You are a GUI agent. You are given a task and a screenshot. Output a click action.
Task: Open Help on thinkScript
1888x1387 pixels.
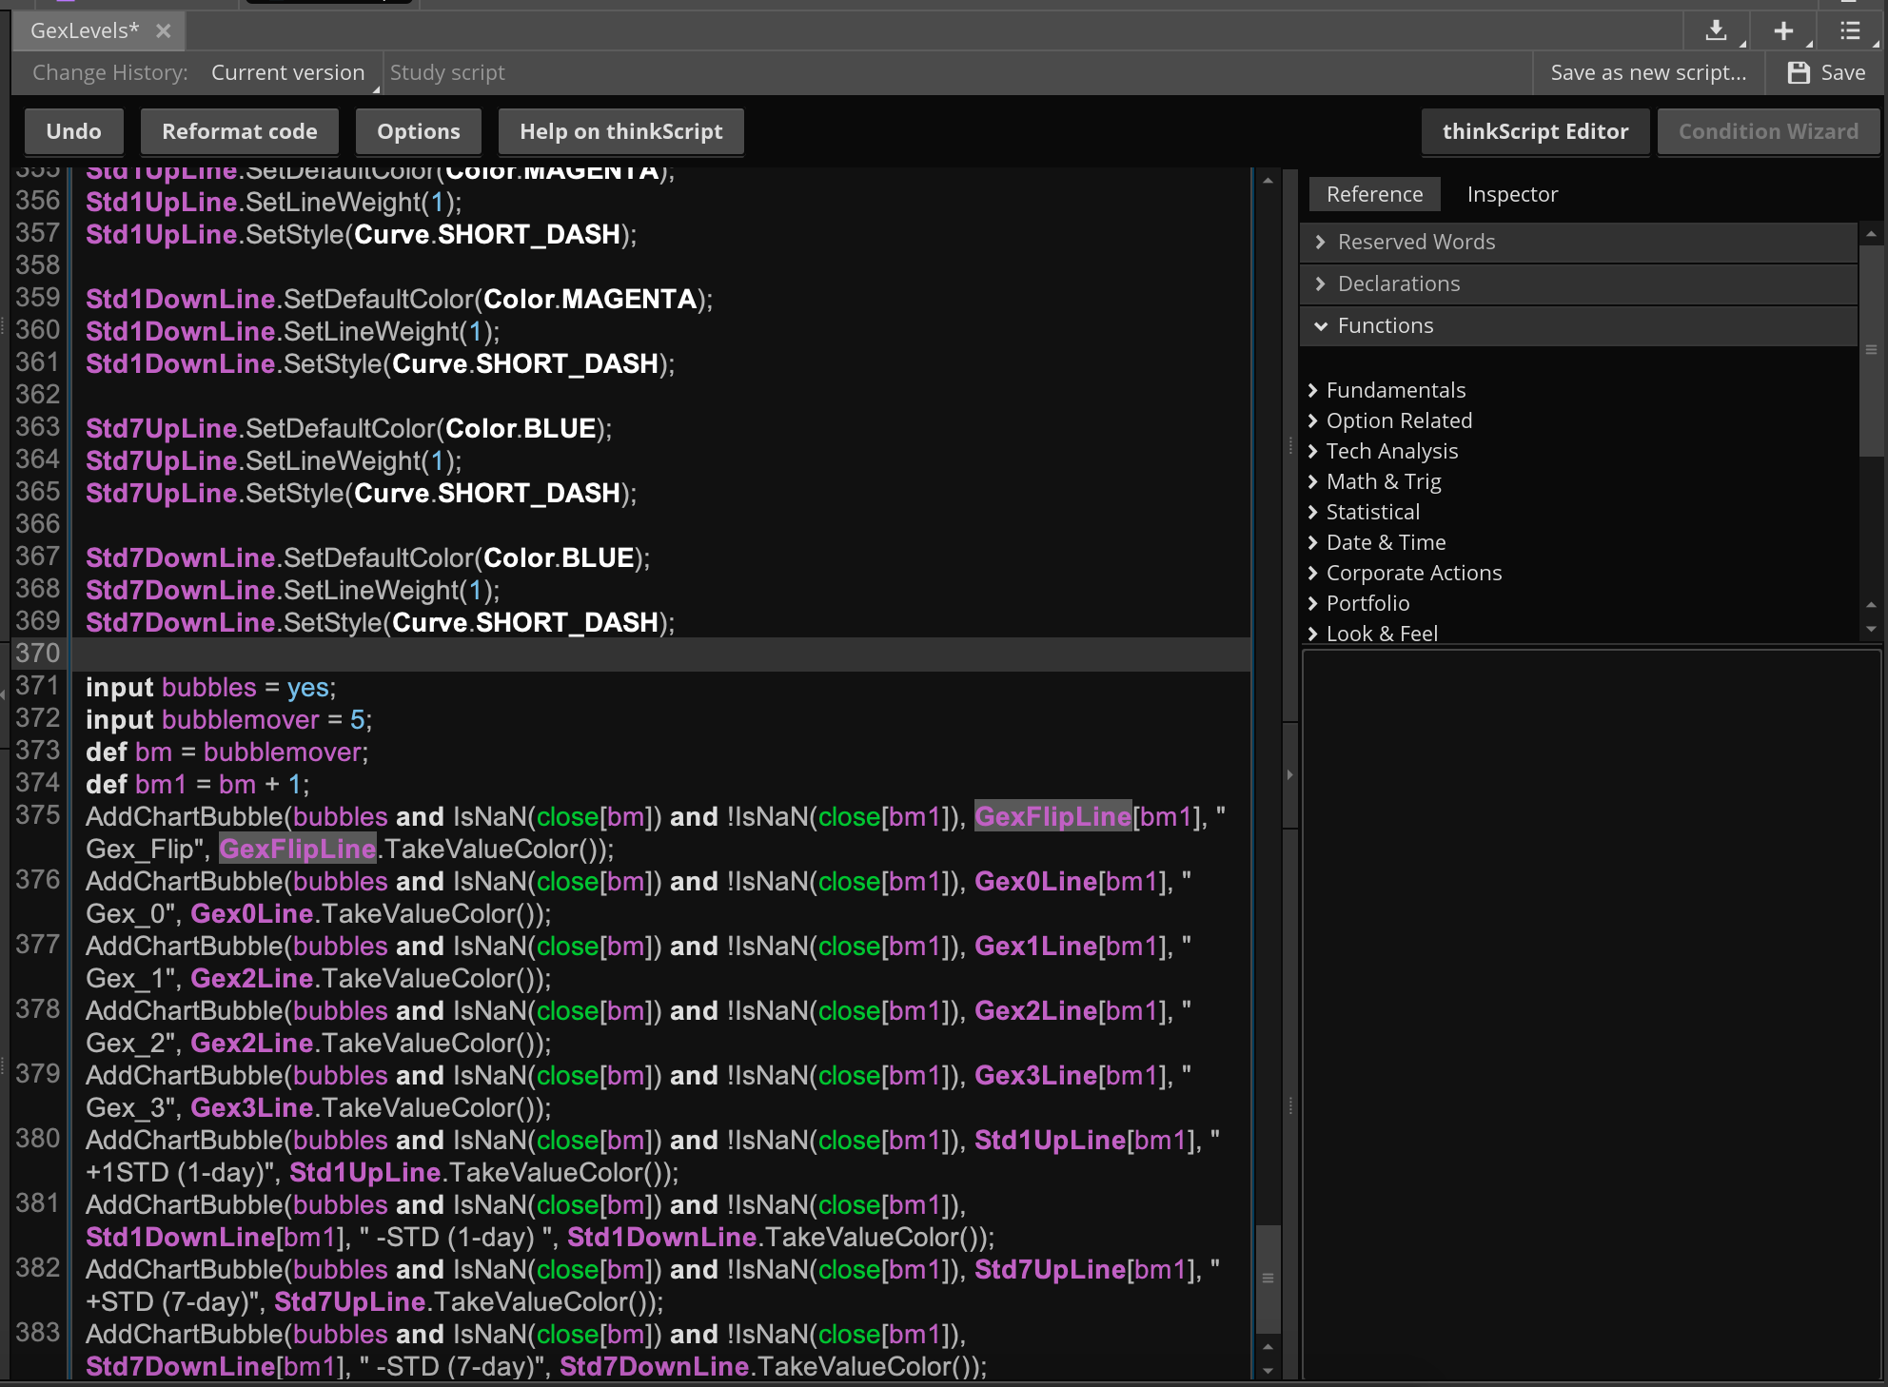(621, 131)
